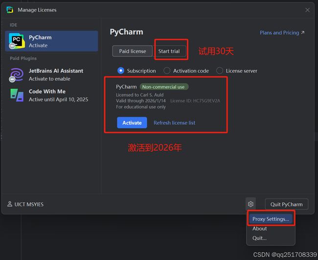Choose the License server radio option

(220, 71)
